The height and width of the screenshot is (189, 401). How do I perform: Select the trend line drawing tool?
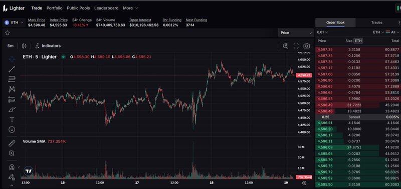point(12,69)
